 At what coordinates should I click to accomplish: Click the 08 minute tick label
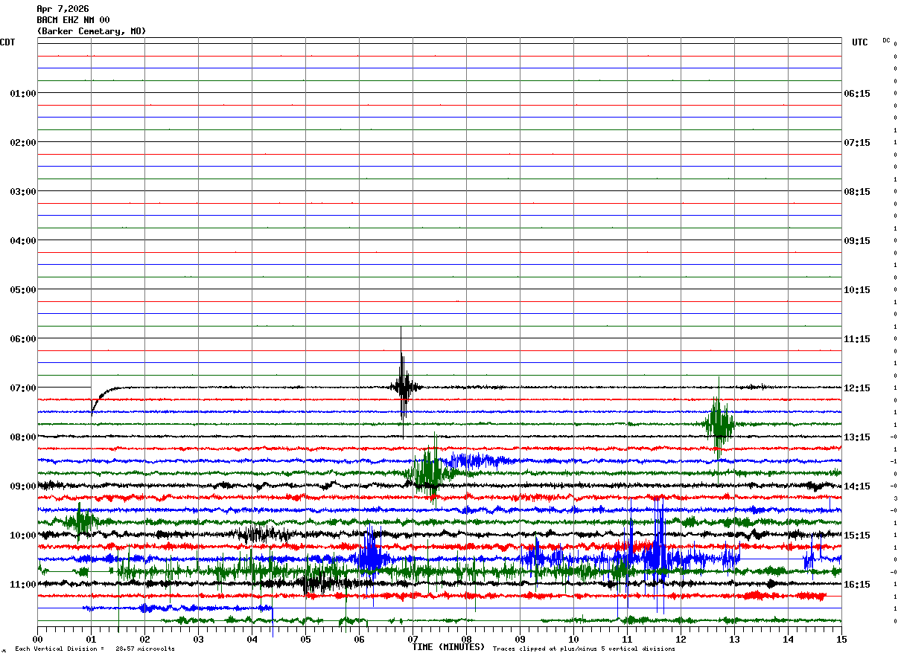click(x=466, y=639)
